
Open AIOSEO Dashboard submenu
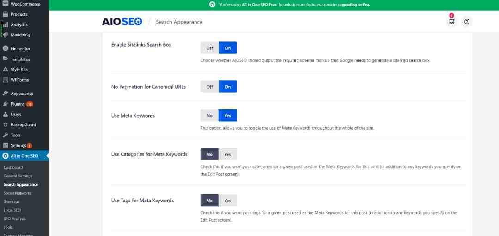13,167
